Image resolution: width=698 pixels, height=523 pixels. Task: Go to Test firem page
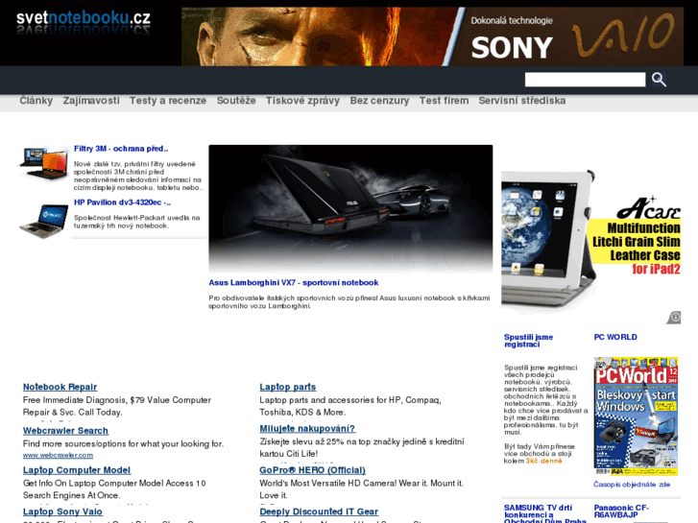pos(444,101)
